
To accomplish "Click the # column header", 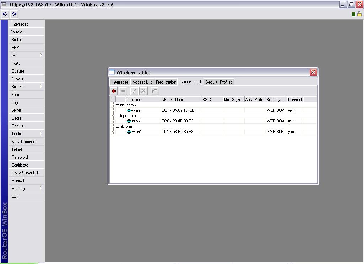I will 113,100.
